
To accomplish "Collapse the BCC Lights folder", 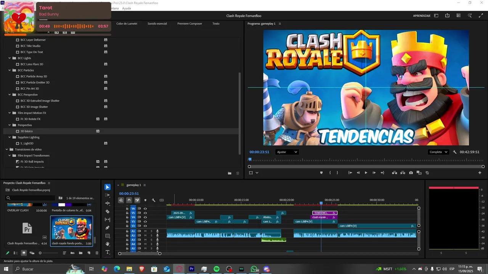I will click(x=10, y=58).
